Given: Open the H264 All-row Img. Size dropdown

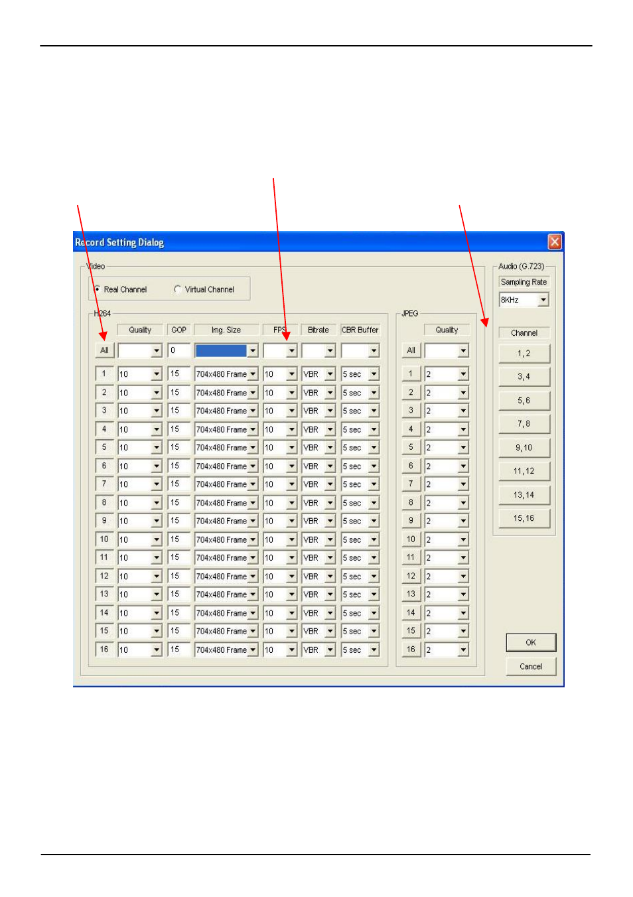Looking at the screenshot, I should 253,350.
